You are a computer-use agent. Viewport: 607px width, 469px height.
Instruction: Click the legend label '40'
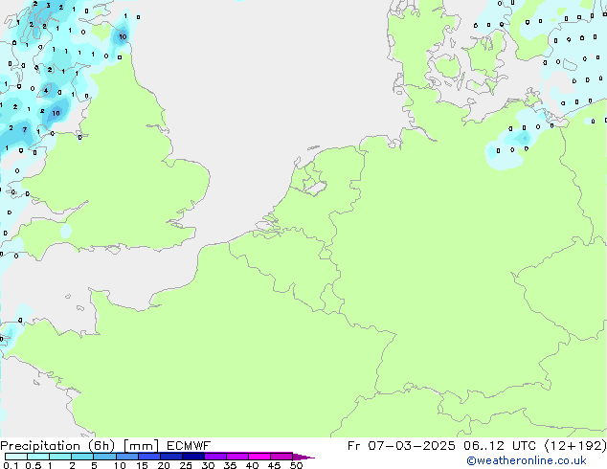point(252,465)
